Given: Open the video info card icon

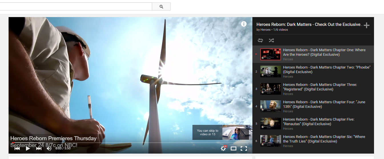Looking at the screenshot, I should click(244, 24).
